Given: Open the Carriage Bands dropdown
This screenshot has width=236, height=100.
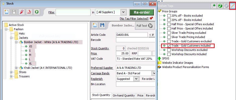Looking at the screenshot, I should pyautogui.click(x=153, y=73).
